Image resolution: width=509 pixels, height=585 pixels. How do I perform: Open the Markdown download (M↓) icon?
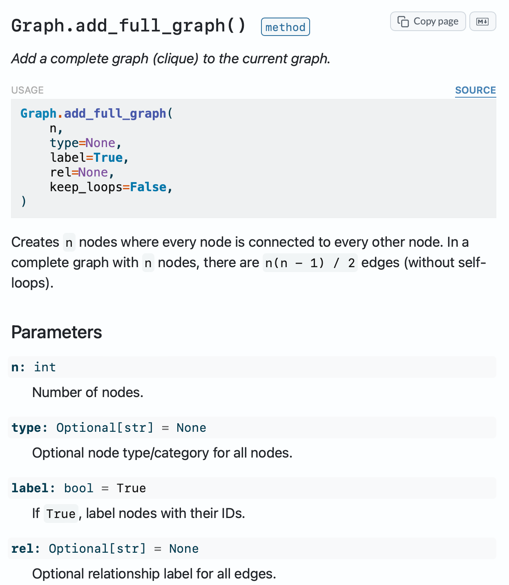[x=482, y=21]
